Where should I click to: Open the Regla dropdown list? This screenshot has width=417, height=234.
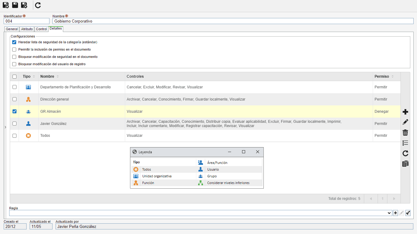389,213
